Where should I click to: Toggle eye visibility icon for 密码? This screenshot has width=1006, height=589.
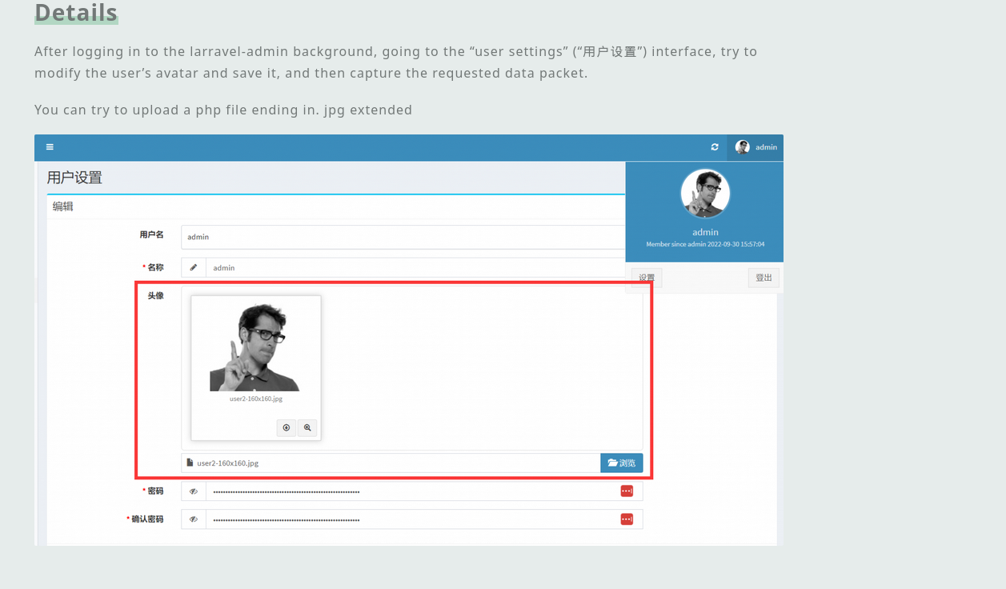coord(194,491)
